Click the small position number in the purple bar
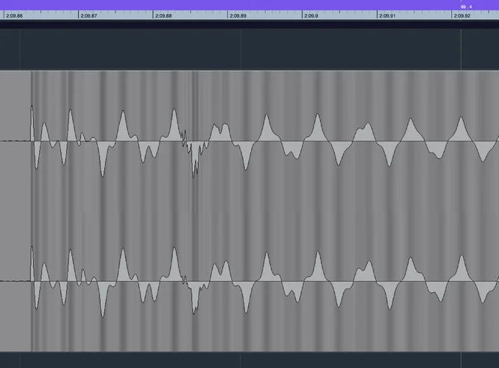The image size is (499, 368). [466, 7]
